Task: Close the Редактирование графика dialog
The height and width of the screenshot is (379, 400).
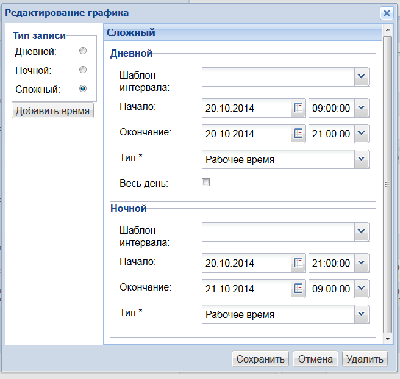Action: 387,13
